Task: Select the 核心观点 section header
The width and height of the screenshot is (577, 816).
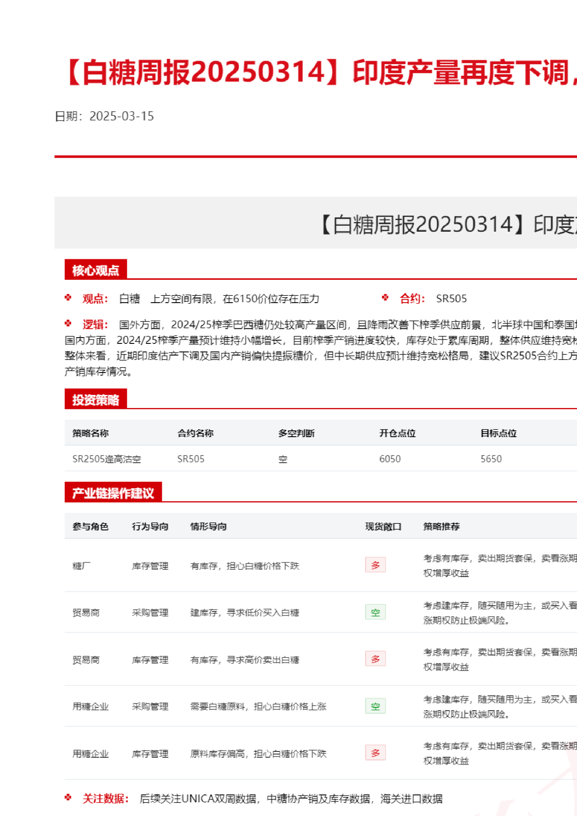Action: [96, 270]
